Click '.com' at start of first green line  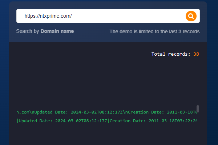tap(23, 112)
